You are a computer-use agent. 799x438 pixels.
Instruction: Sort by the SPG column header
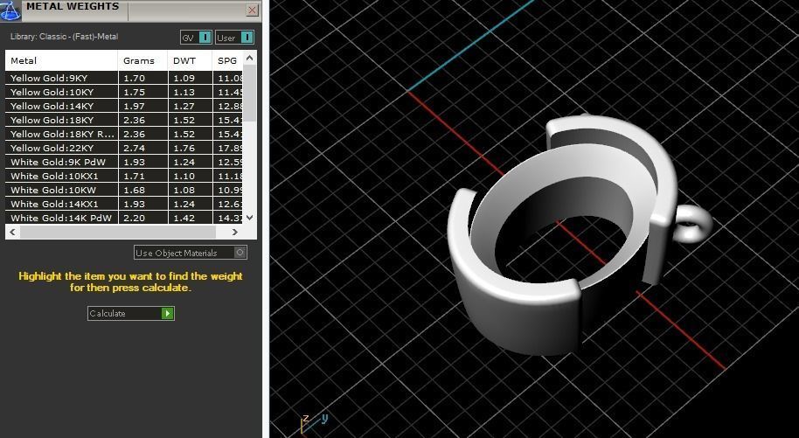227,60
